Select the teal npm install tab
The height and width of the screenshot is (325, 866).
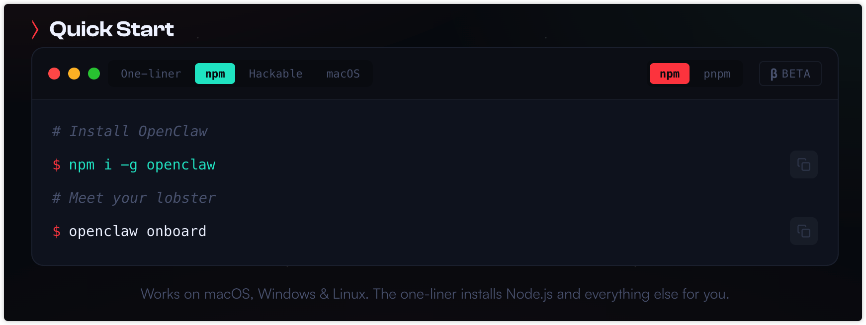[215, 74]
